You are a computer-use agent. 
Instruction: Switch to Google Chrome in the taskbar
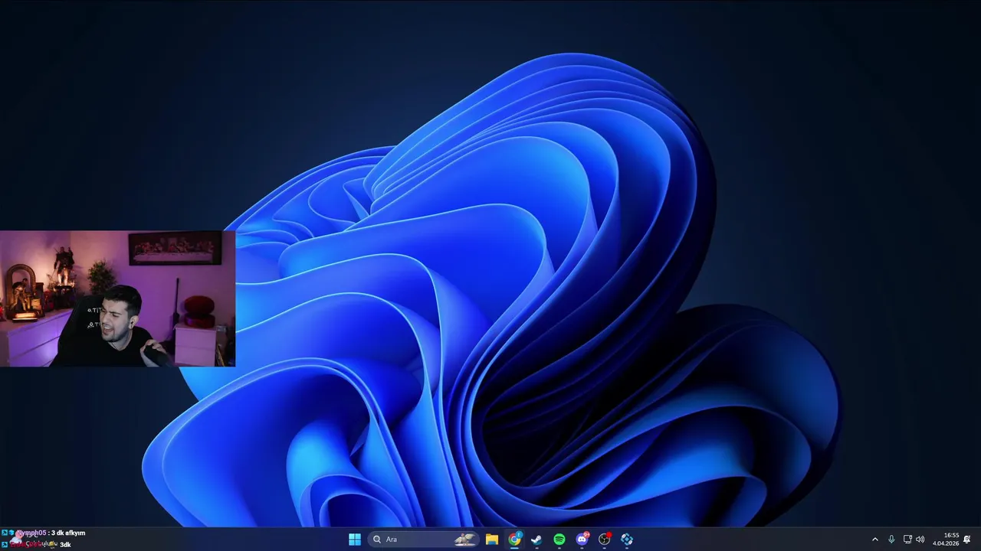[x=514, y=540]
